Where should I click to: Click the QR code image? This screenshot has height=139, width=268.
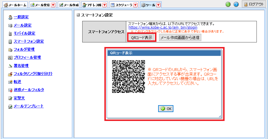point(129,77)
